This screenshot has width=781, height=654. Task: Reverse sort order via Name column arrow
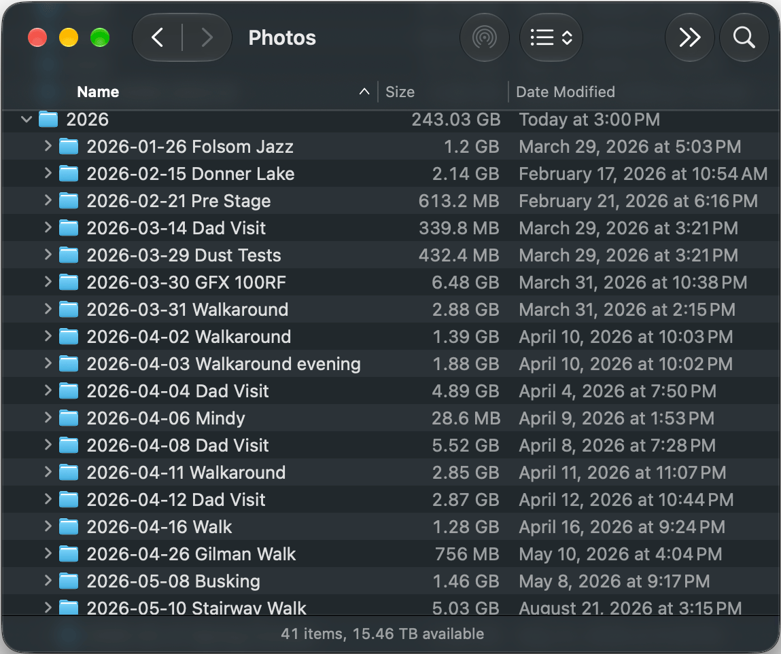pyautogui.click(x=364, y=92)
